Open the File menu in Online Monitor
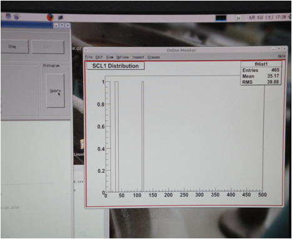This screenshot has height=239, width=292. click(x=89, y=57)
